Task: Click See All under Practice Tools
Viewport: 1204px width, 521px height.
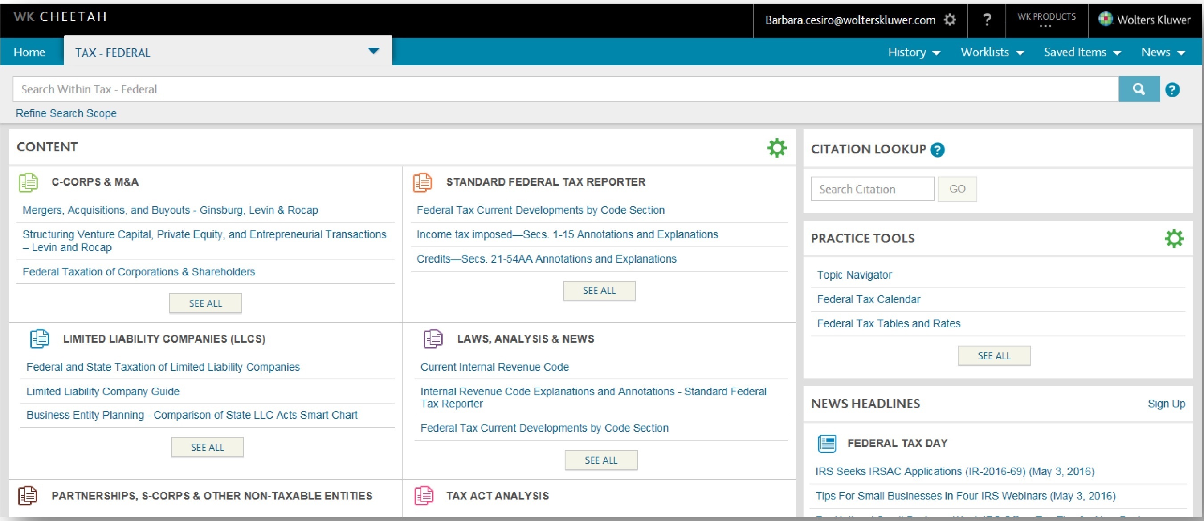Action: coord(994,356)
